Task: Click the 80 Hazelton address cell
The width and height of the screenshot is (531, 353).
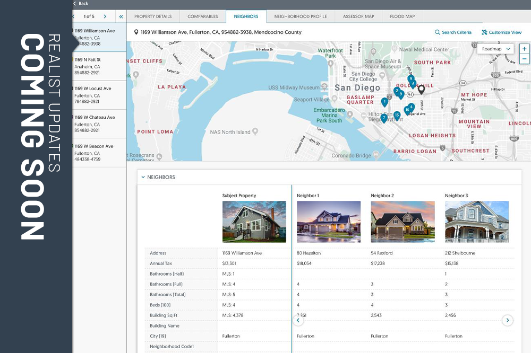Action: click(309, 253)
